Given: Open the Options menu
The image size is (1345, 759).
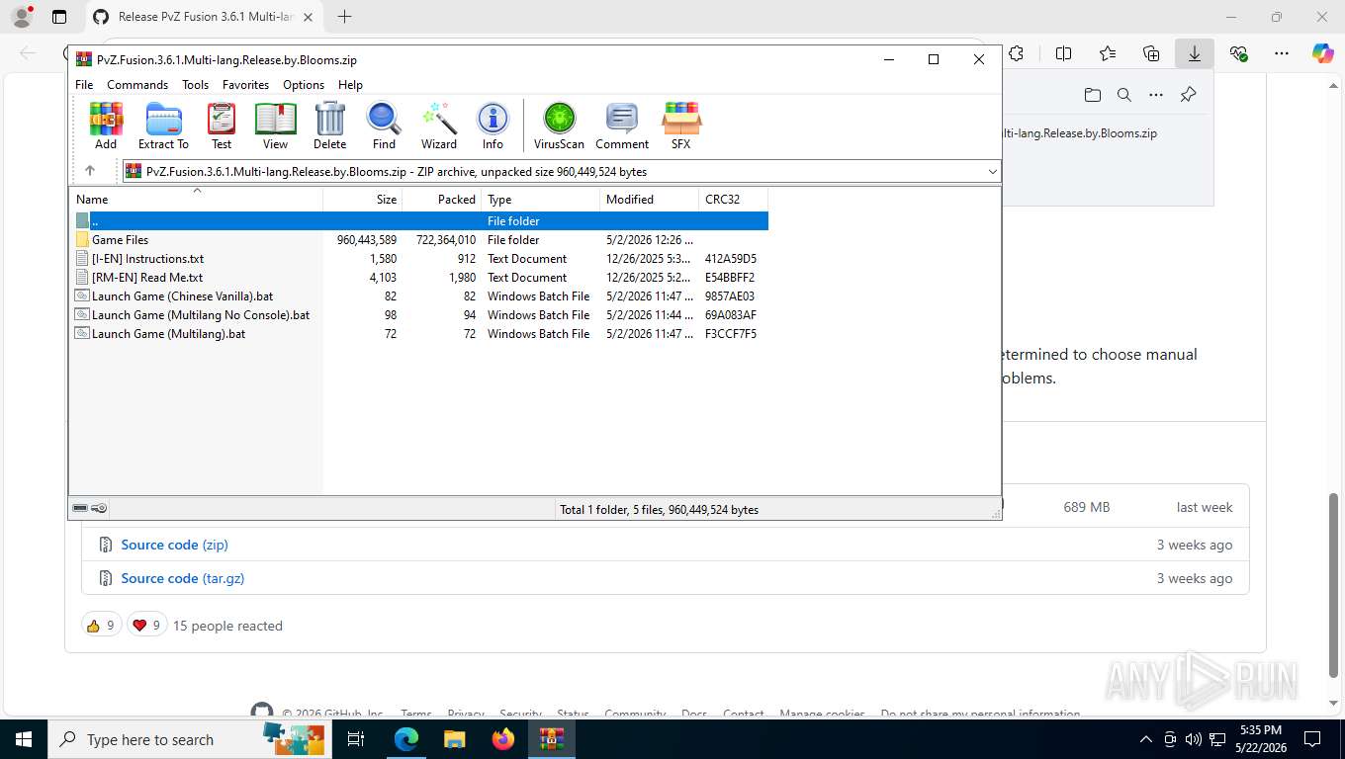Looking at the screenshot, I should 304,85.
